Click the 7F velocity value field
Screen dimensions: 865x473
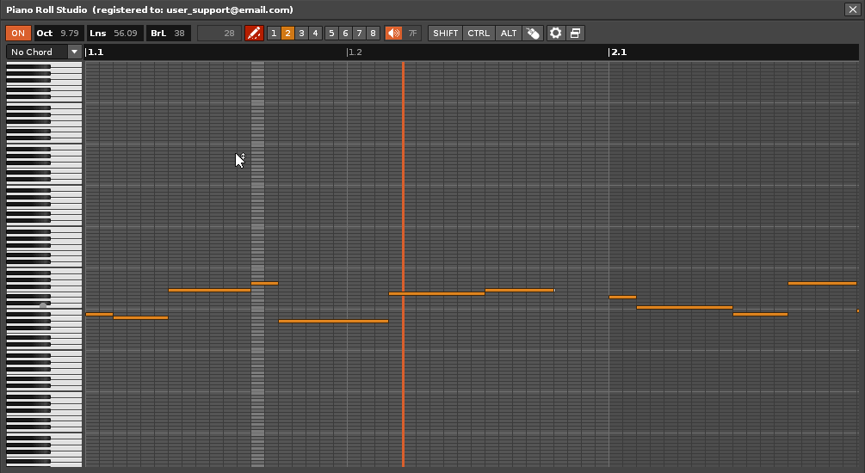[x=412, y=33]
